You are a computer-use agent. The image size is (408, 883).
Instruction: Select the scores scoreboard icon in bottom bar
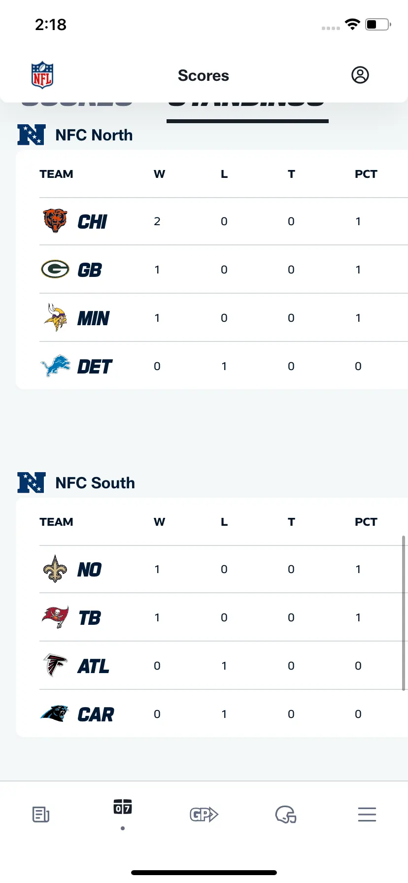[123, 807]
